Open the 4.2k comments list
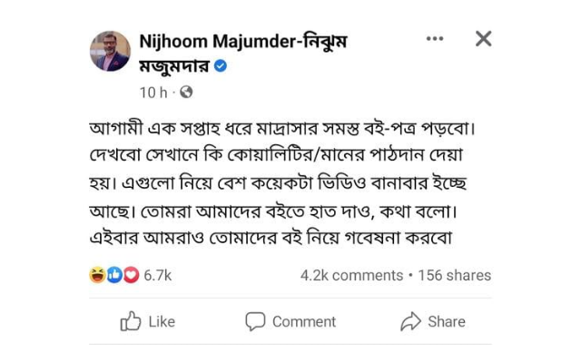581x363 pixels. 351,275
